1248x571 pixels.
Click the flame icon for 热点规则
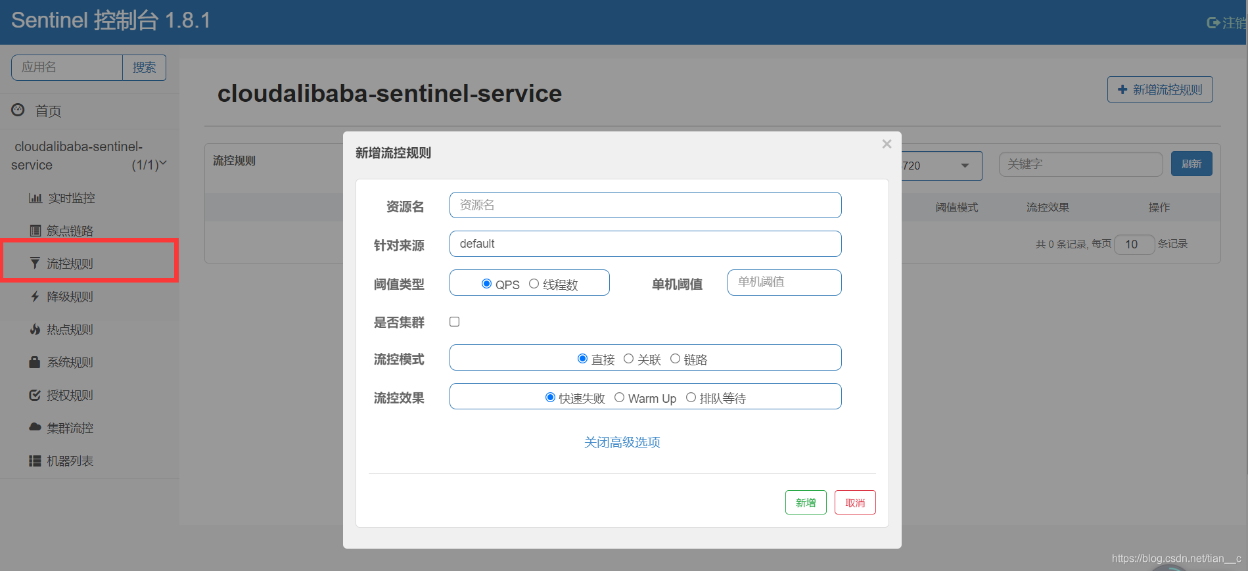35,329
